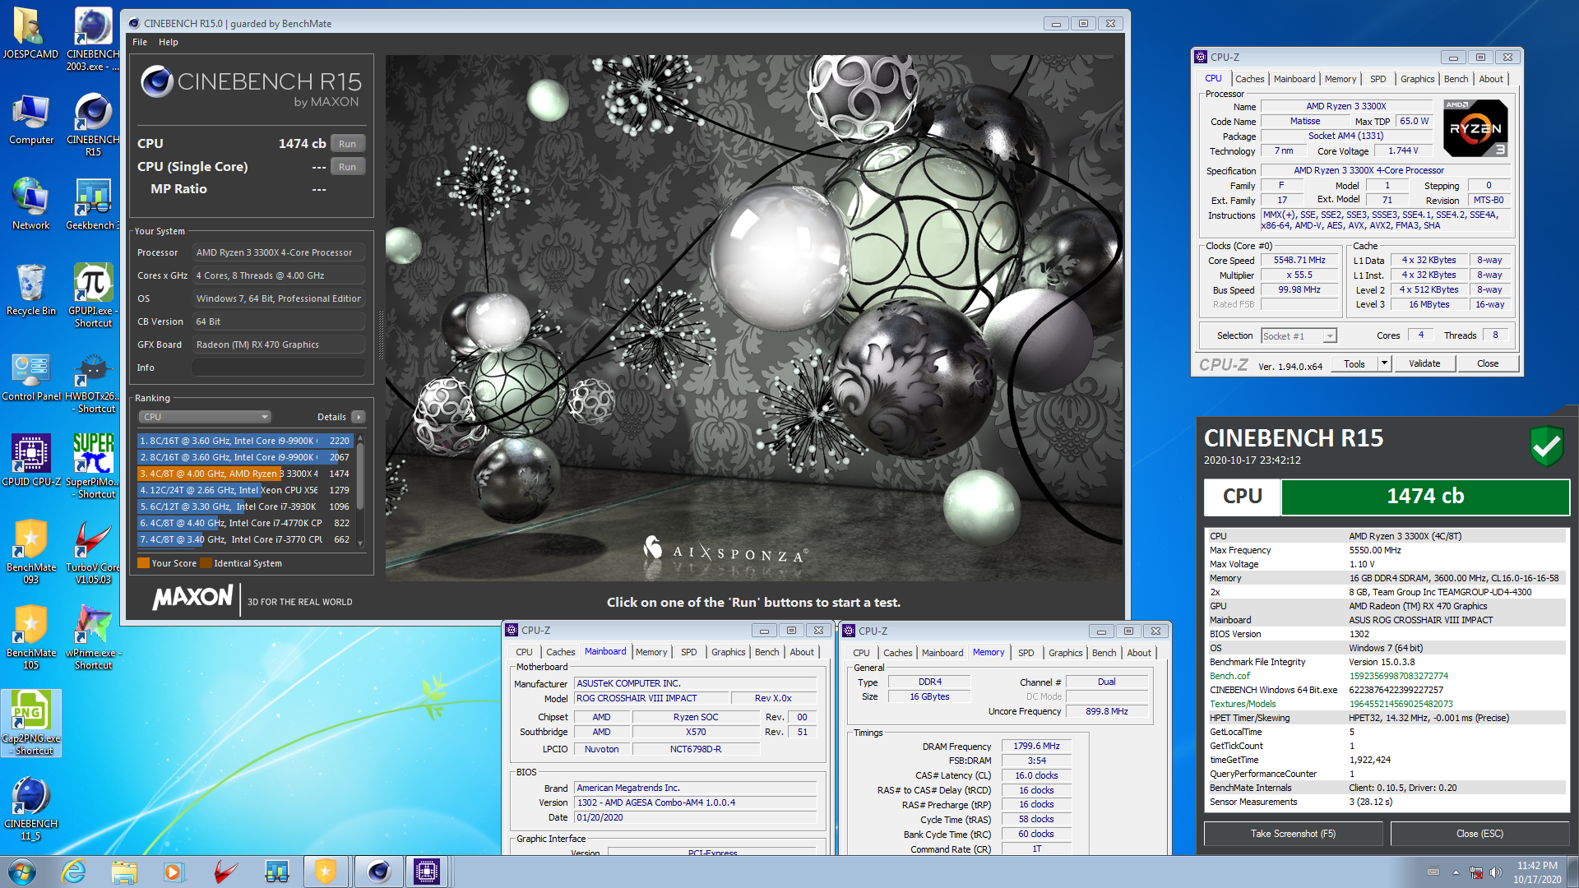Click Validate button in CPU-Z
This screenshot has width=1579, height=888.
pyautogui.click(x=1424, y=363)
